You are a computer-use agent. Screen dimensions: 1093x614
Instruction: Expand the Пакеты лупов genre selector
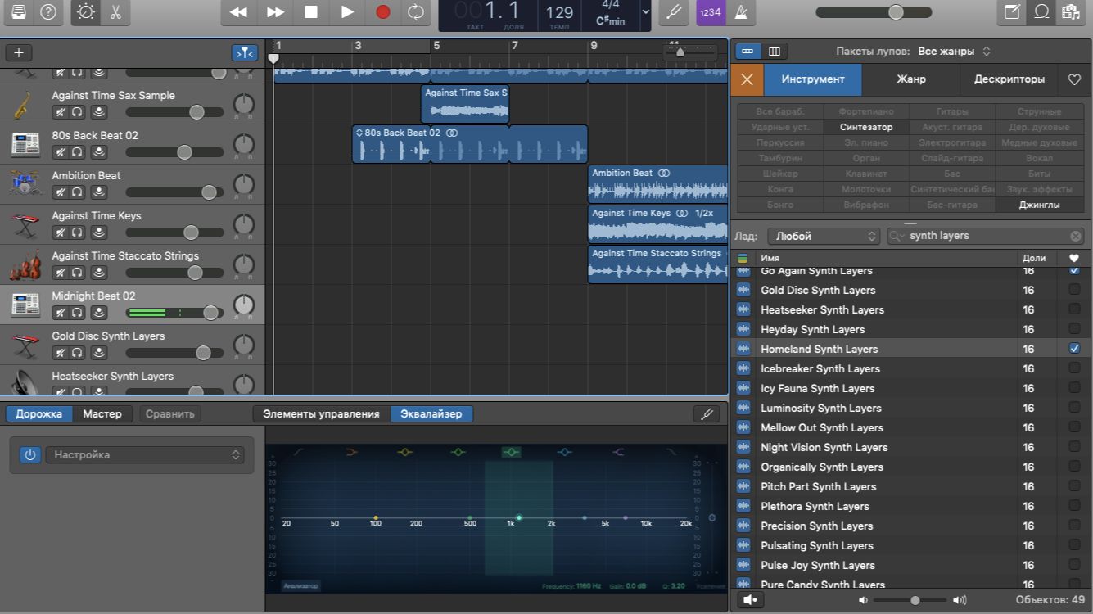click(954, 52)
